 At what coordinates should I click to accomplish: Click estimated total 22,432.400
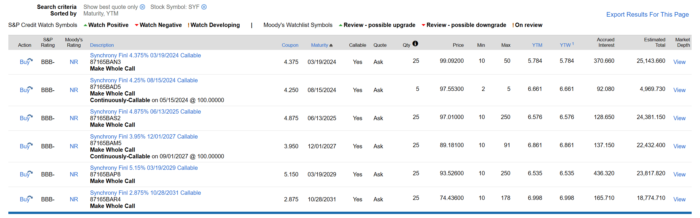tap(651, 145)
